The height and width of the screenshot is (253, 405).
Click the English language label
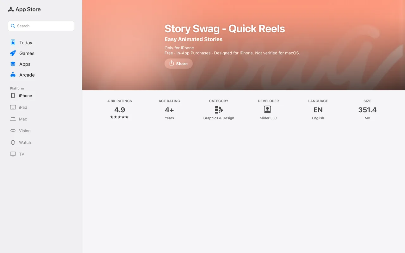click(318, 118)
